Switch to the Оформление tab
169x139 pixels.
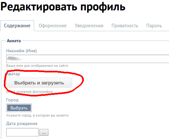coord(53,26)
